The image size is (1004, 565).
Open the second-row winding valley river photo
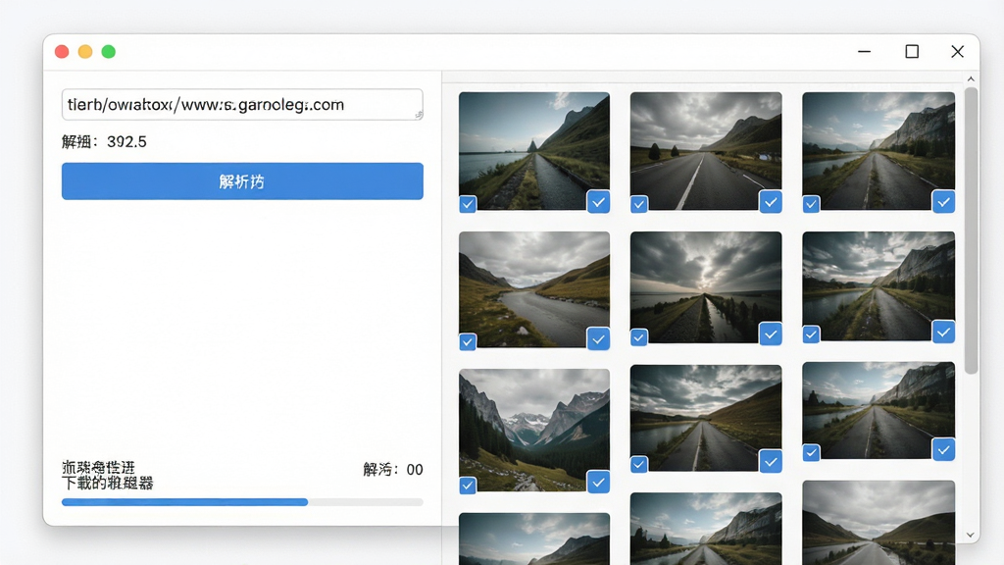(534, 289)
